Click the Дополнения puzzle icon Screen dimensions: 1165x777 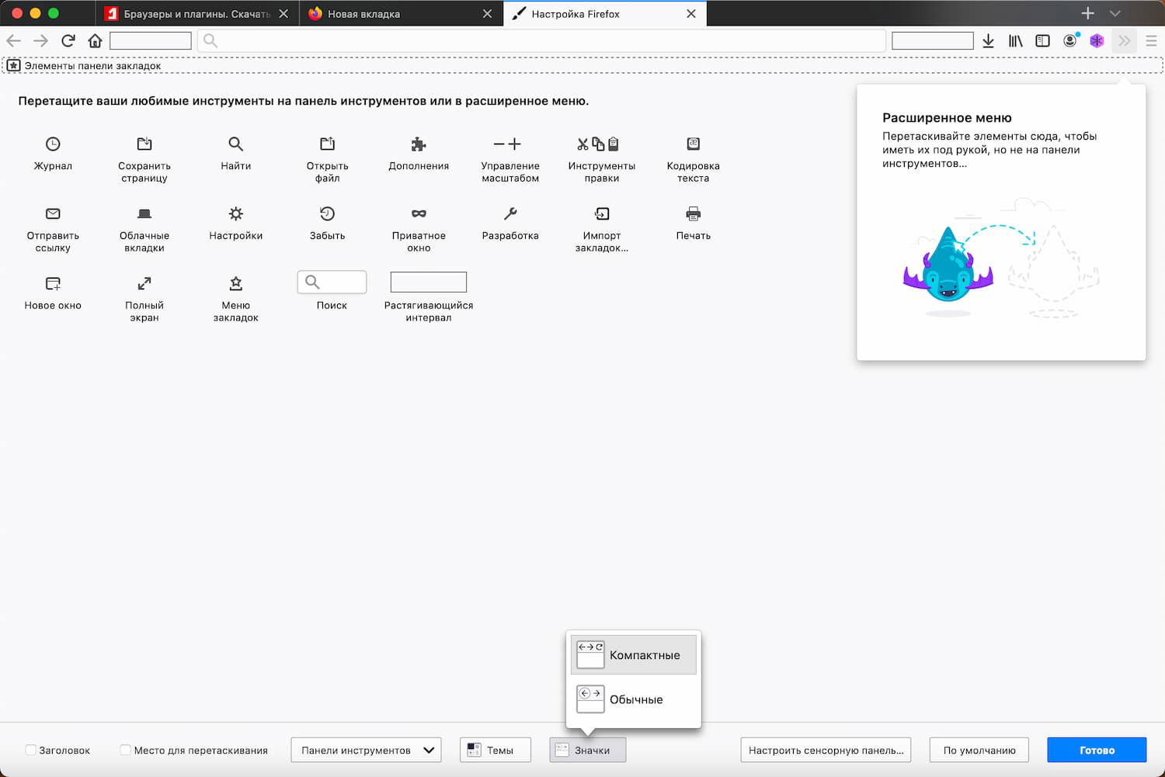click(x=419, y=144)
